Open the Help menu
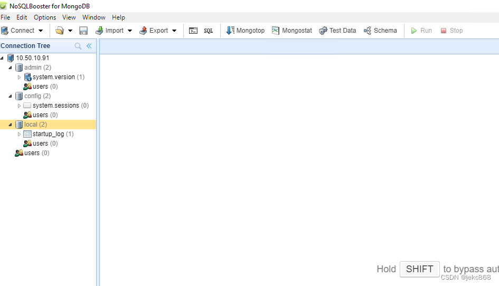The image size is (499, 286). pyautogui.click(x=118, y=17)
